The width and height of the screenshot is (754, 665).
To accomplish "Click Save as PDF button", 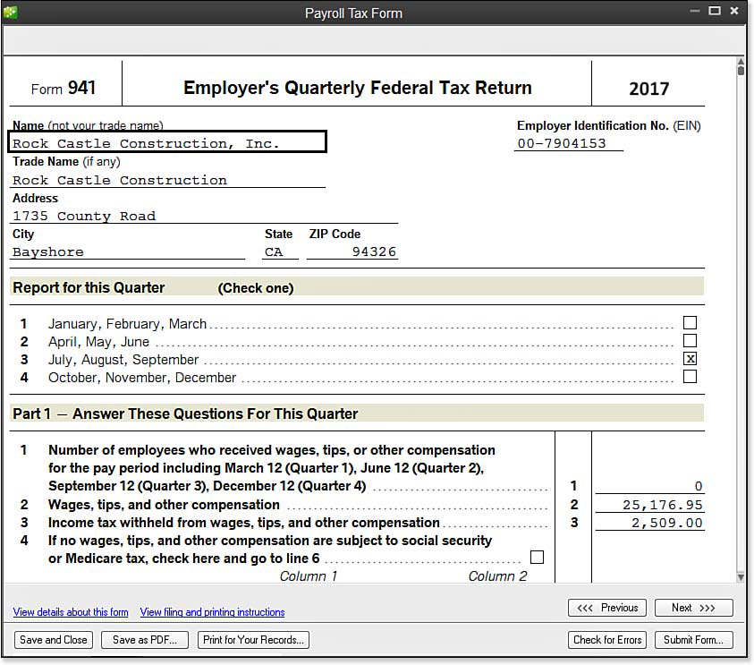I will (145, 640).
